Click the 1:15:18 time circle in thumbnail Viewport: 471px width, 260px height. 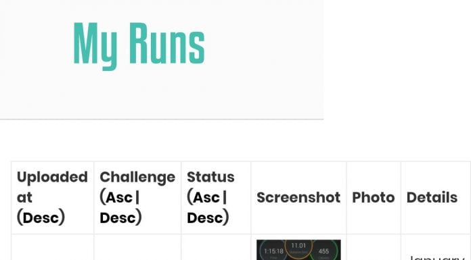tap(273, 251)
